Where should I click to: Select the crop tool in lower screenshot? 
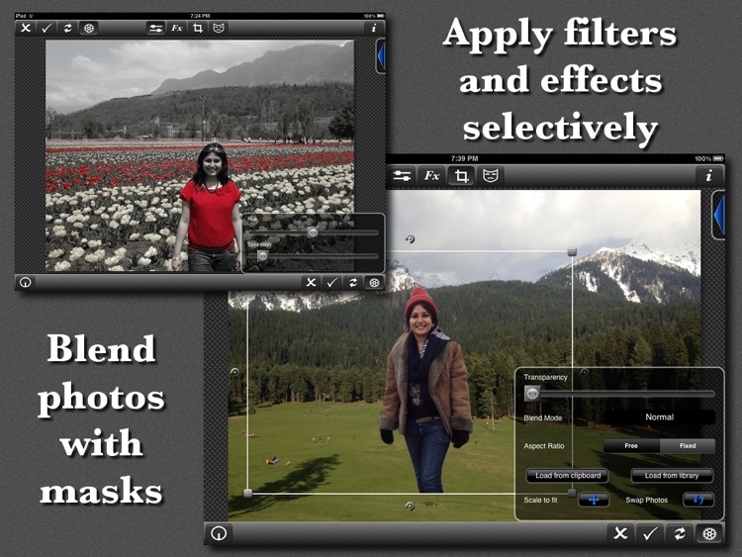click(x=461, y=176)
